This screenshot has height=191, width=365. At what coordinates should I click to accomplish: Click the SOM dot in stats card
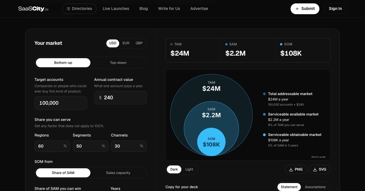click(x=281, y=44)
